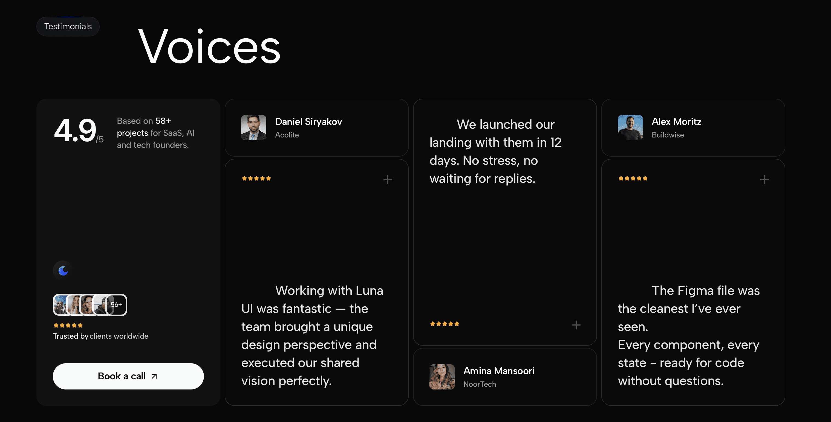Open Daniel Siryakov's name header card

coord(316,128)
